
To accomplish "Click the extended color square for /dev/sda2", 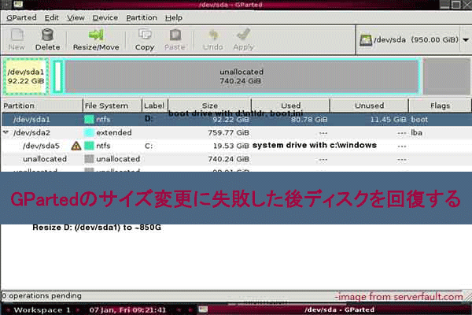I will (89, 132).
